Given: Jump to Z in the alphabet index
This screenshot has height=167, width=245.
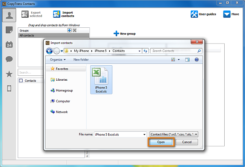Looking at the screenshot, I should [87, 153].
